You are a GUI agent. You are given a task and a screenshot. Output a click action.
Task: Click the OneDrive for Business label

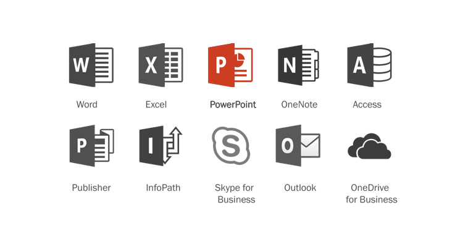(371, 193)
